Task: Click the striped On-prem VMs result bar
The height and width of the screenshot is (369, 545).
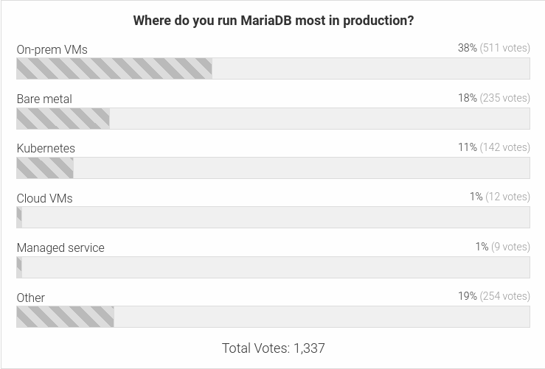Action: coord(114,68)
